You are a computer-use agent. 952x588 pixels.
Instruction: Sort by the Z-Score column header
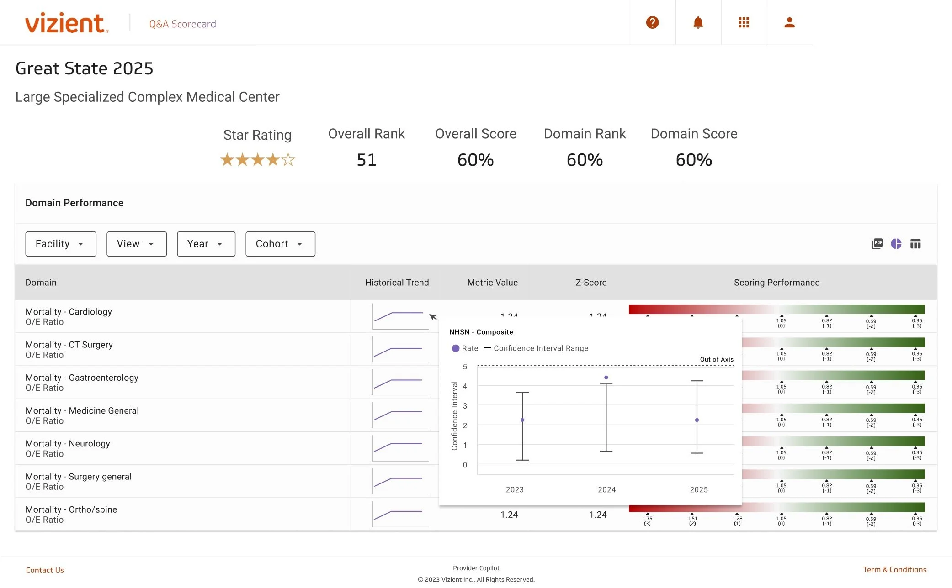tap(590, 282)
